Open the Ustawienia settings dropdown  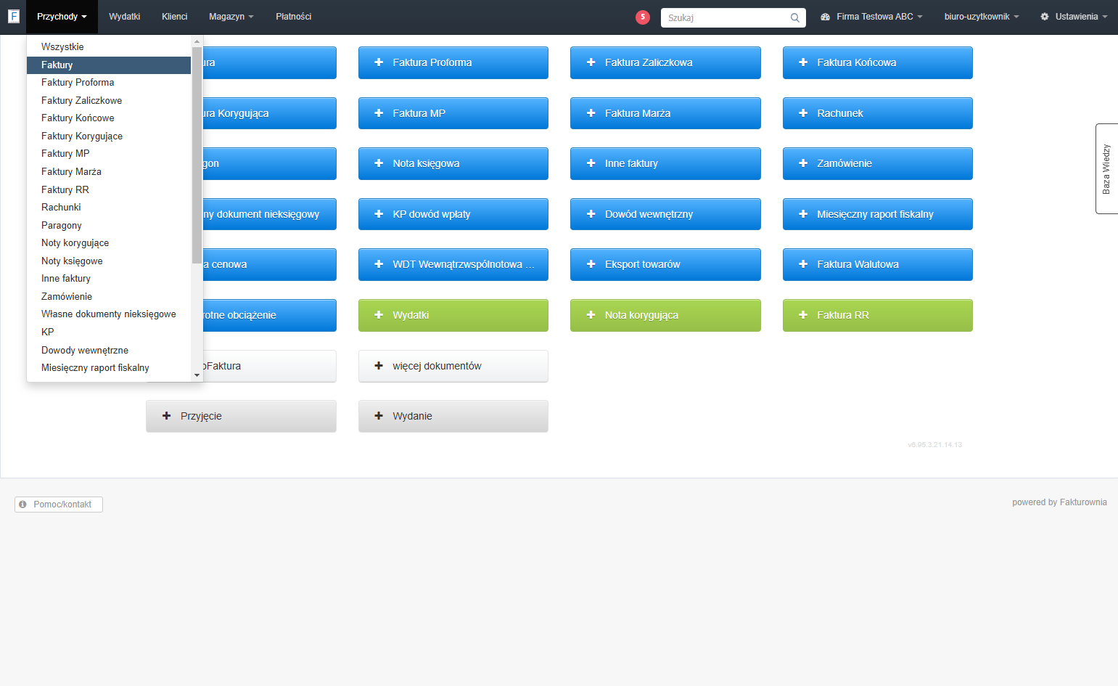1074,17
